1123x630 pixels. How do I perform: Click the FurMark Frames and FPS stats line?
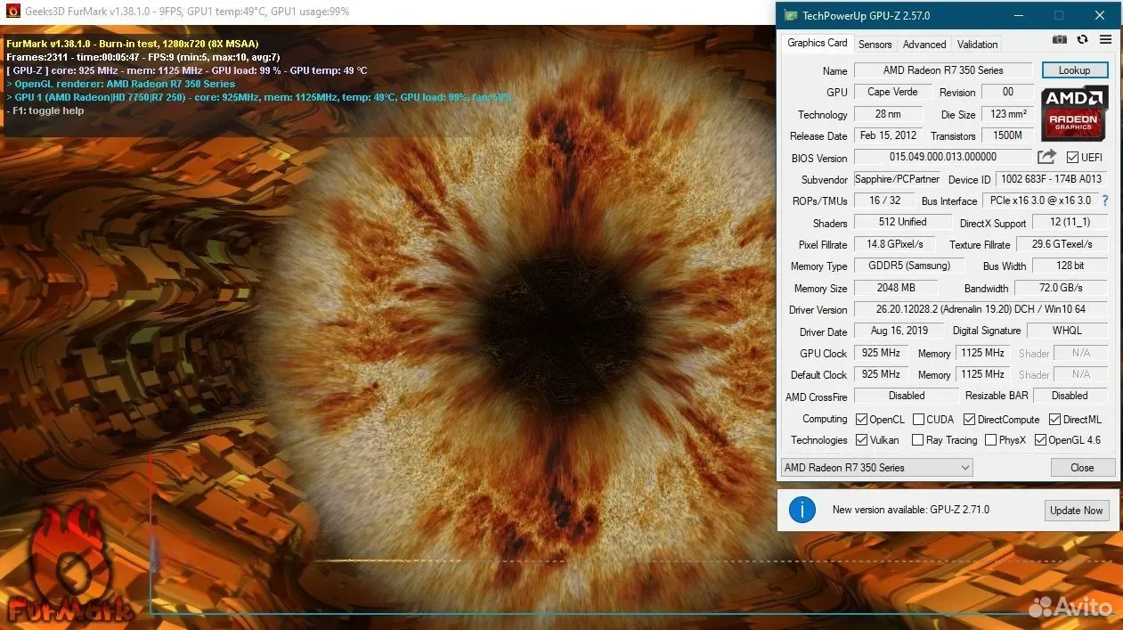pos(143,57)
